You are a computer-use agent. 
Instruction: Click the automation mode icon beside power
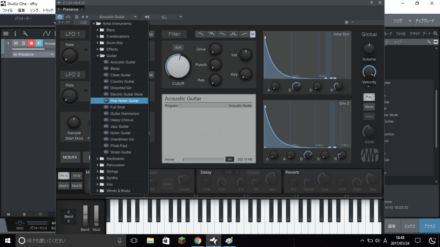[68, 17]
